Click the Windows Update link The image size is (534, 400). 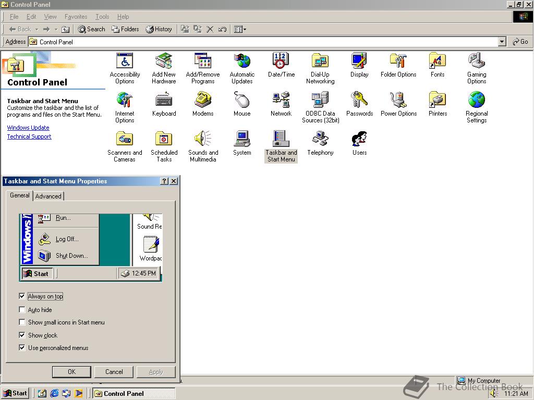pos(28,128)
